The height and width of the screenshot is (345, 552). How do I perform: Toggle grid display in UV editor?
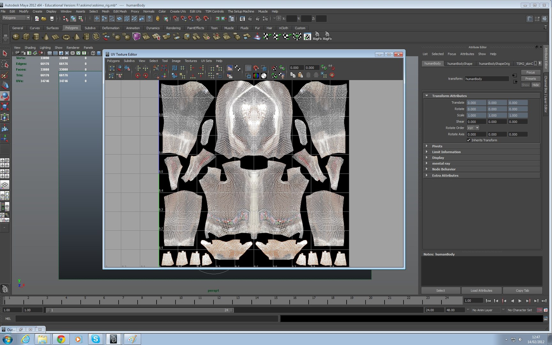248,68
